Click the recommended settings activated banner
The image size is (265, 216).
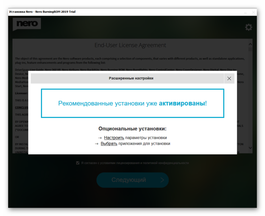pos(132,103)
